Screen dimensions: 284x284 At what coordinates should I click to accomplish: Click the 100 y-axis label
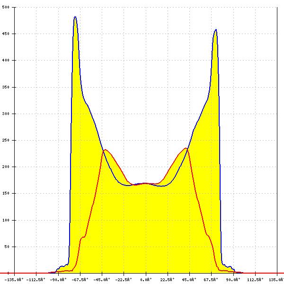click(6, 221)
